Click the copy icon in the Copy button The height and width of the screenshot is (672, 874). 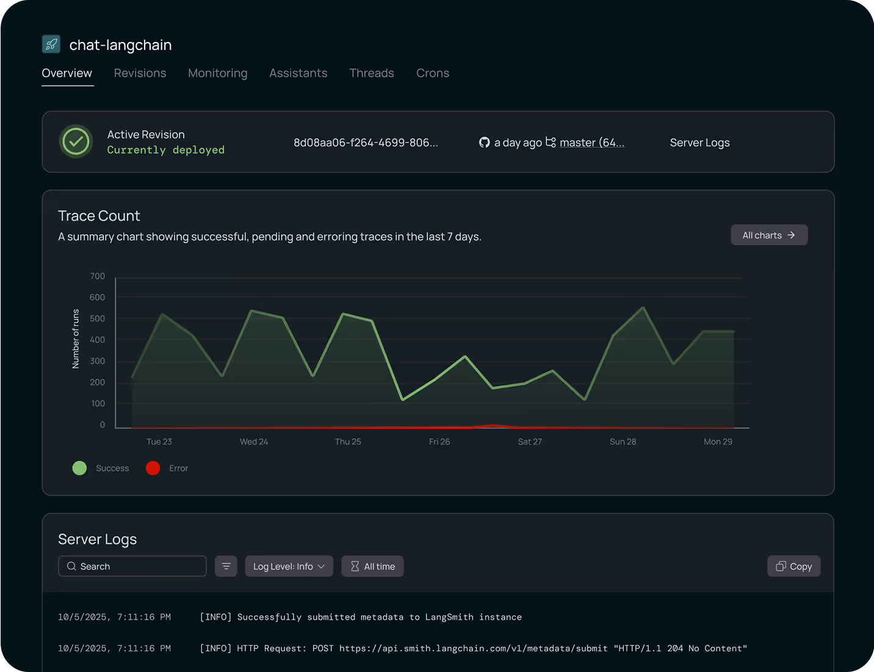[x=781, y=566]
